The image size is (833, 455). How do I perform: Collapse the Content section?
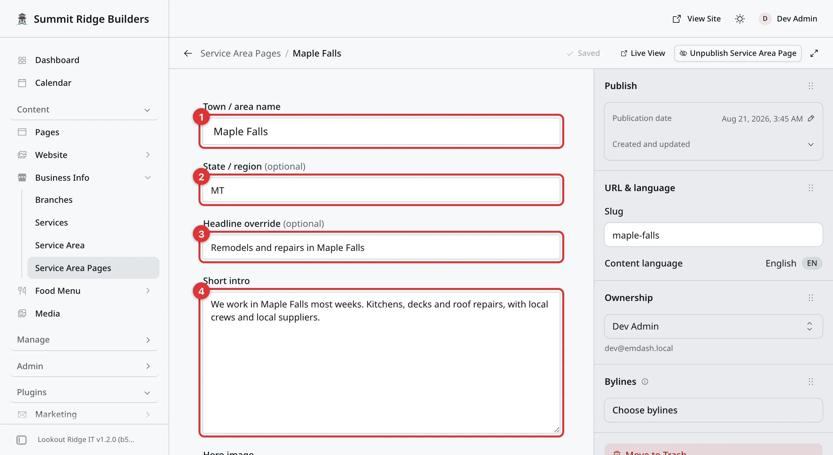pos(85,110)
